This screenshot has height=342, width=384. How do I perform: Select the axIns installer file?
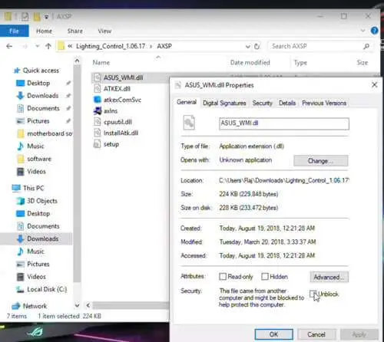(105, 111)
